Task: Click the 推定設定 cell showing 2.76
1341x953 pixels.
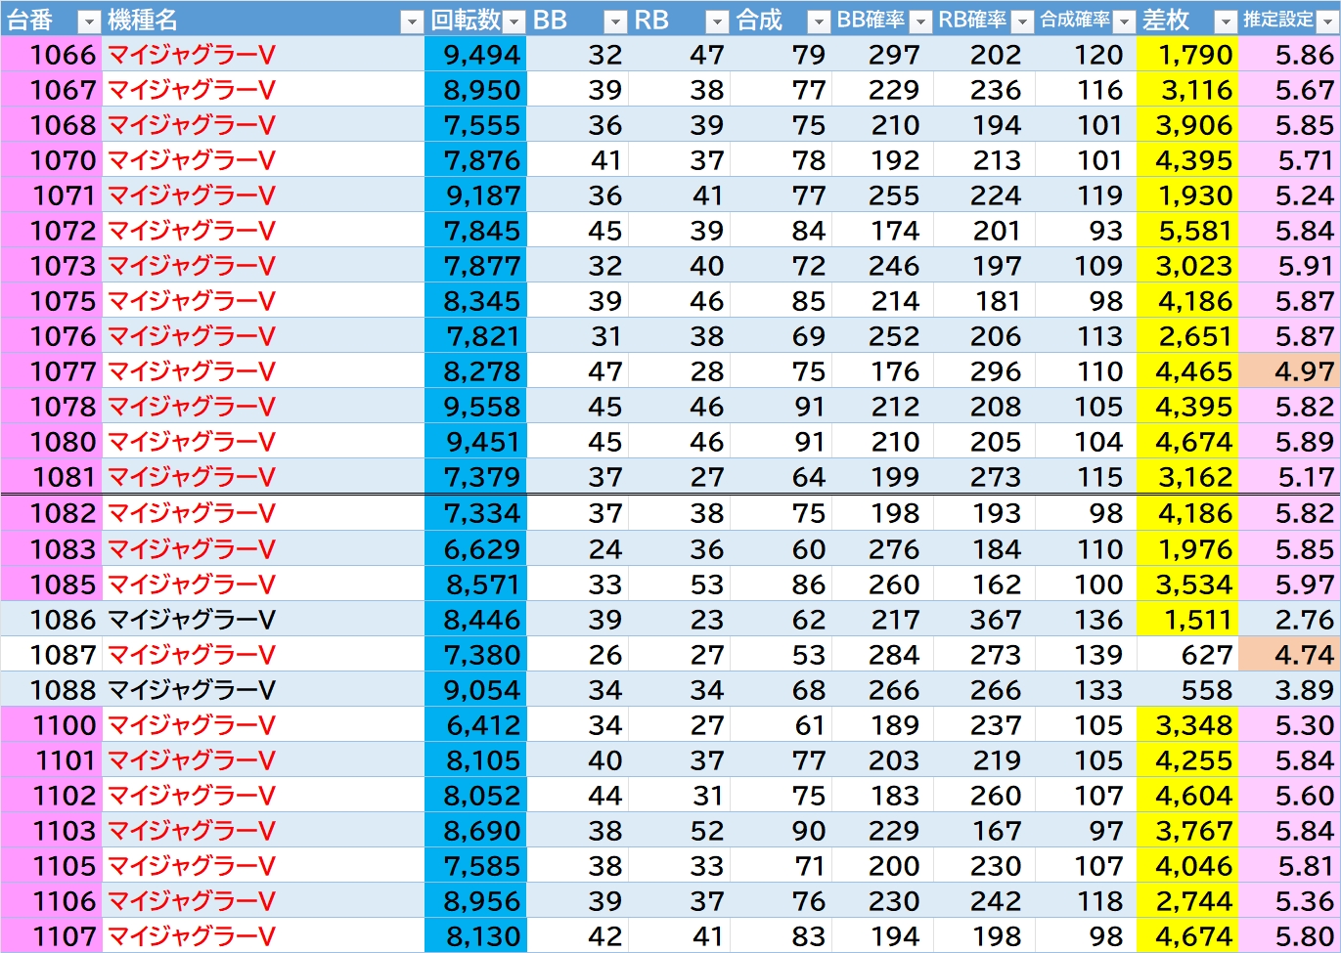Action: coord(1289,620)
